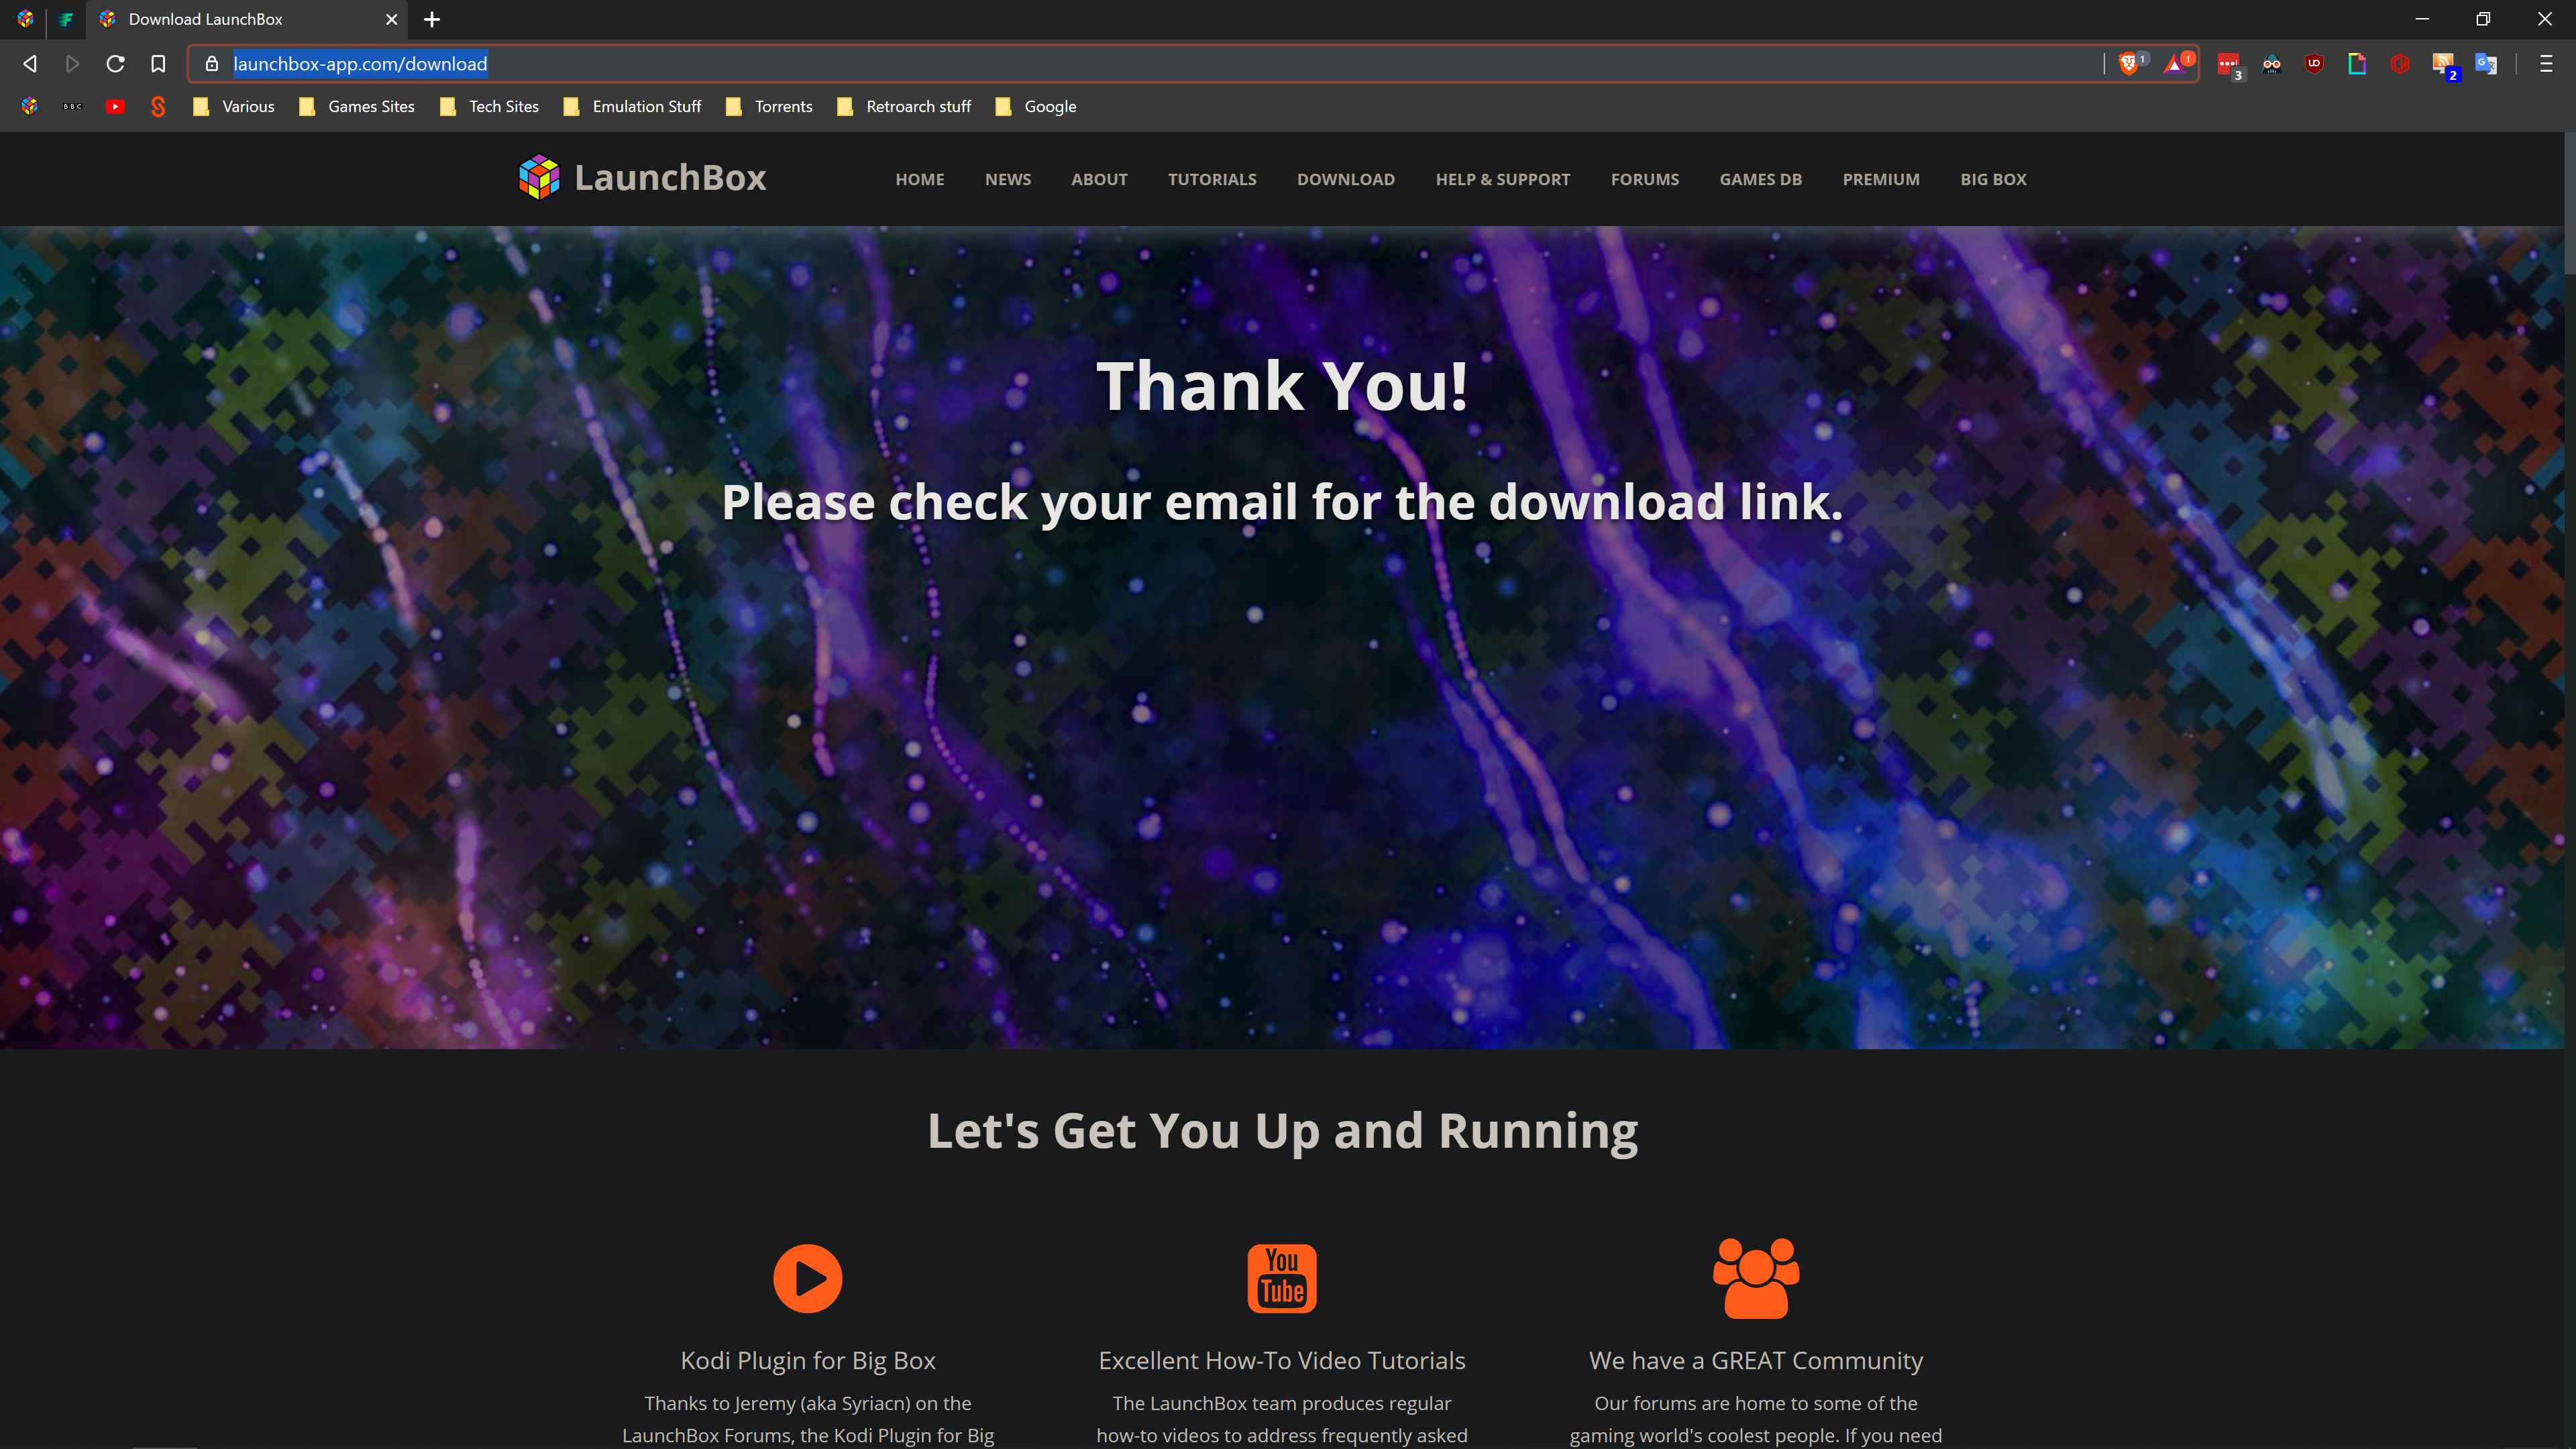This screenshot has height=1449, width=2576.
Task: Open the LastPass extension icon
Action: tap(2229, 65)
